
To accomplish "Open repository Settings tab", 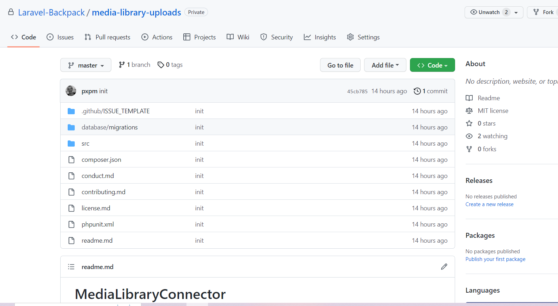I will 363,37.
